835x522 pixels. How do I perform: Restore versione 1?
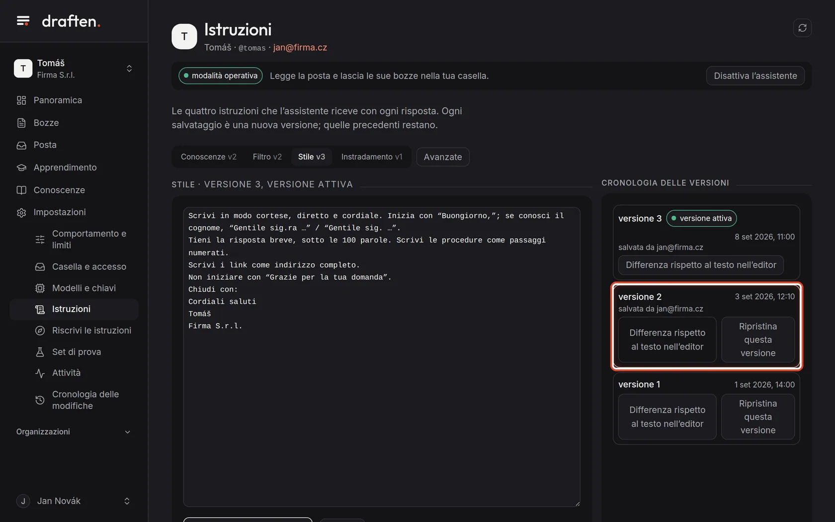click(758, 417)
